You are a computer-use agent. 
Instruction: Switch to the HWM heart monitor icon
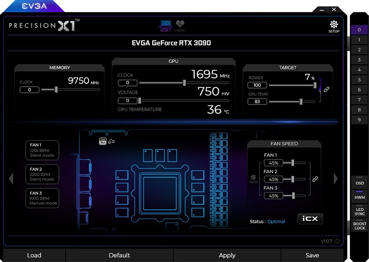tap(180, 26)
